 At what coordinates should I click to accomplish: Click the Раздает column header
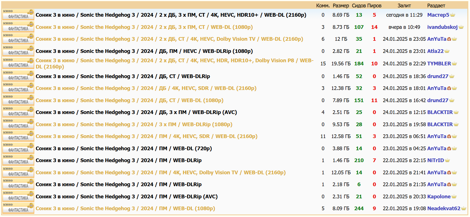click(436, 5)
